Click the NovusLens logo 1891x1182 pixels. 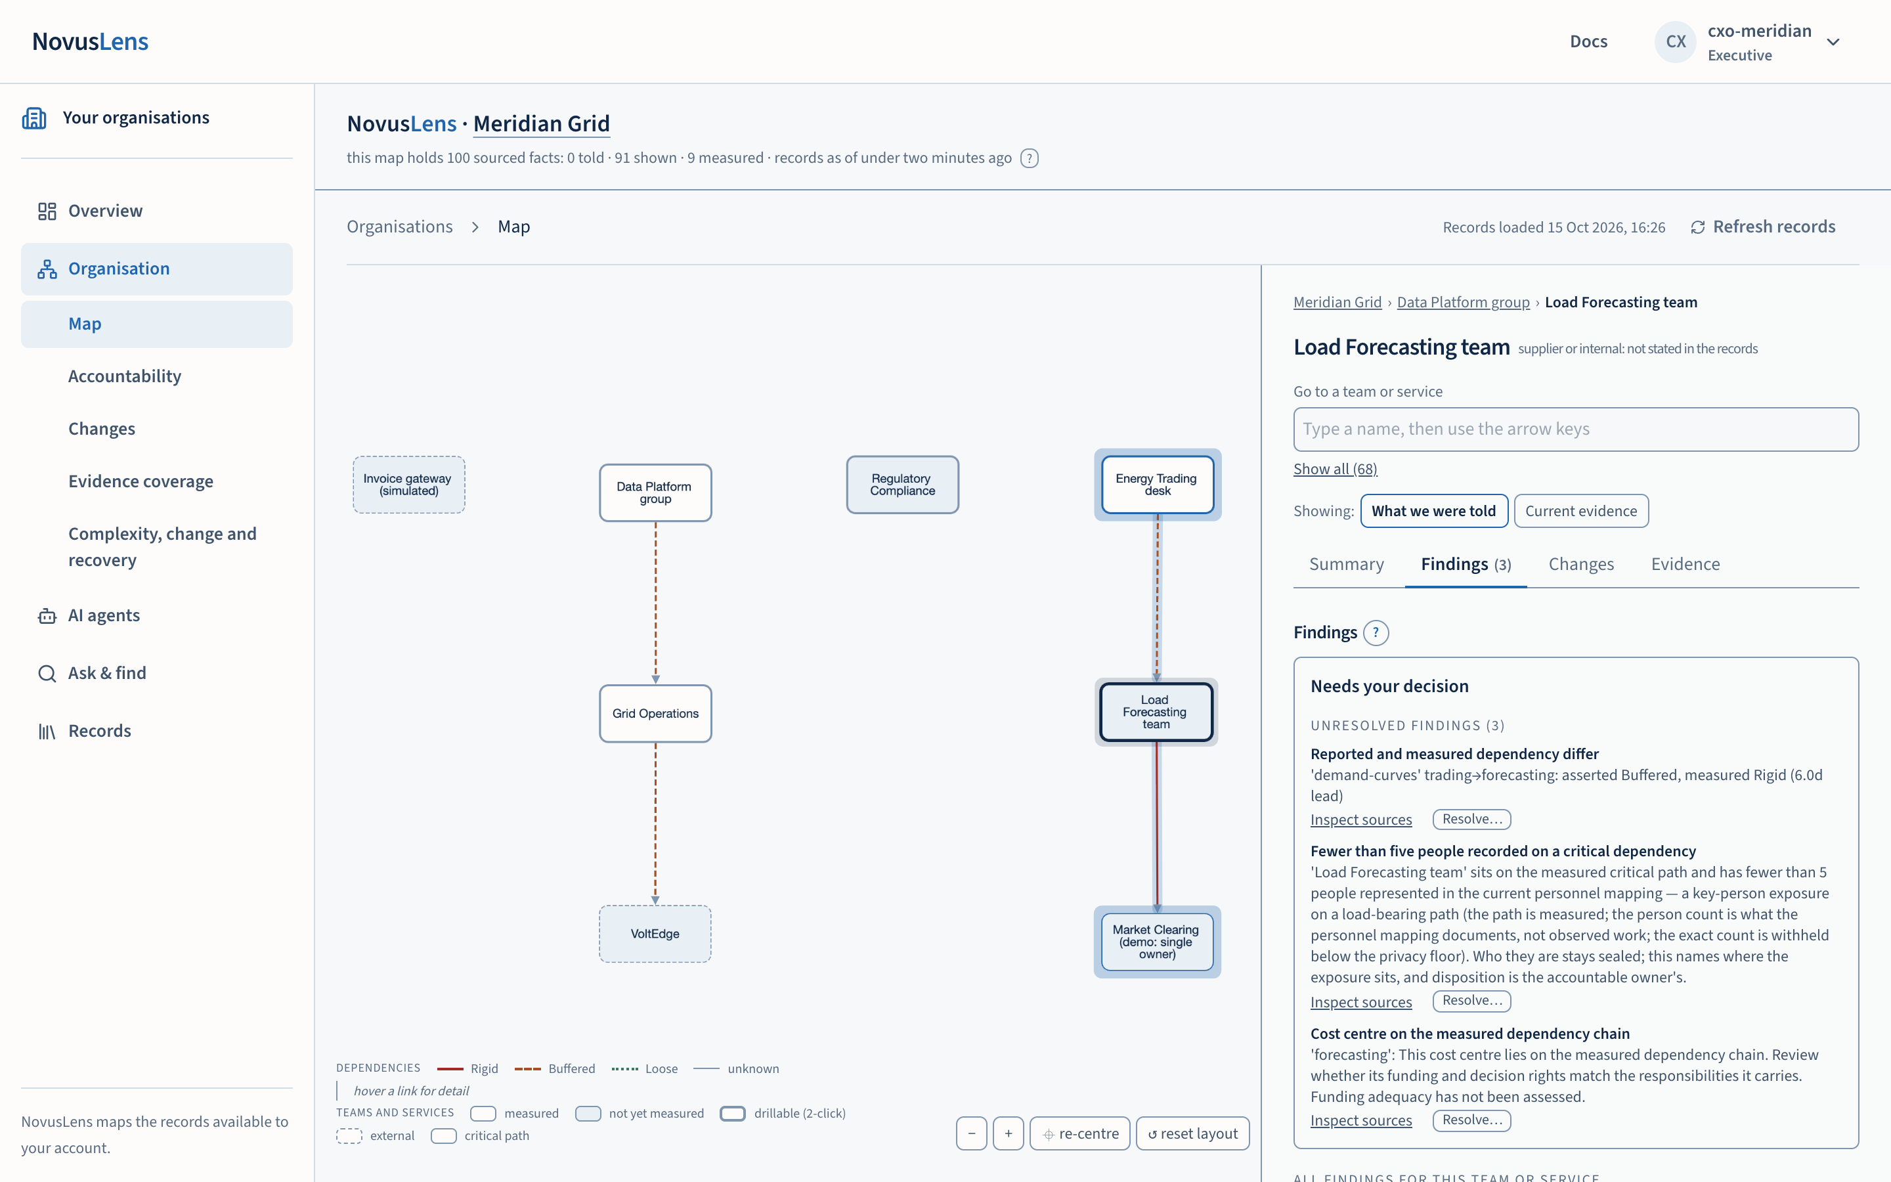[x=91, y=41]
